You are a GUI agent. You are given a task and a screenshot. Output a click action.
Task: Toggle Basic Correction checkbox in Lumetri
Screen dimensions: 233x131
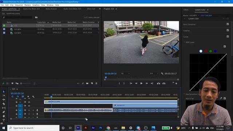[x=228, y=24]
